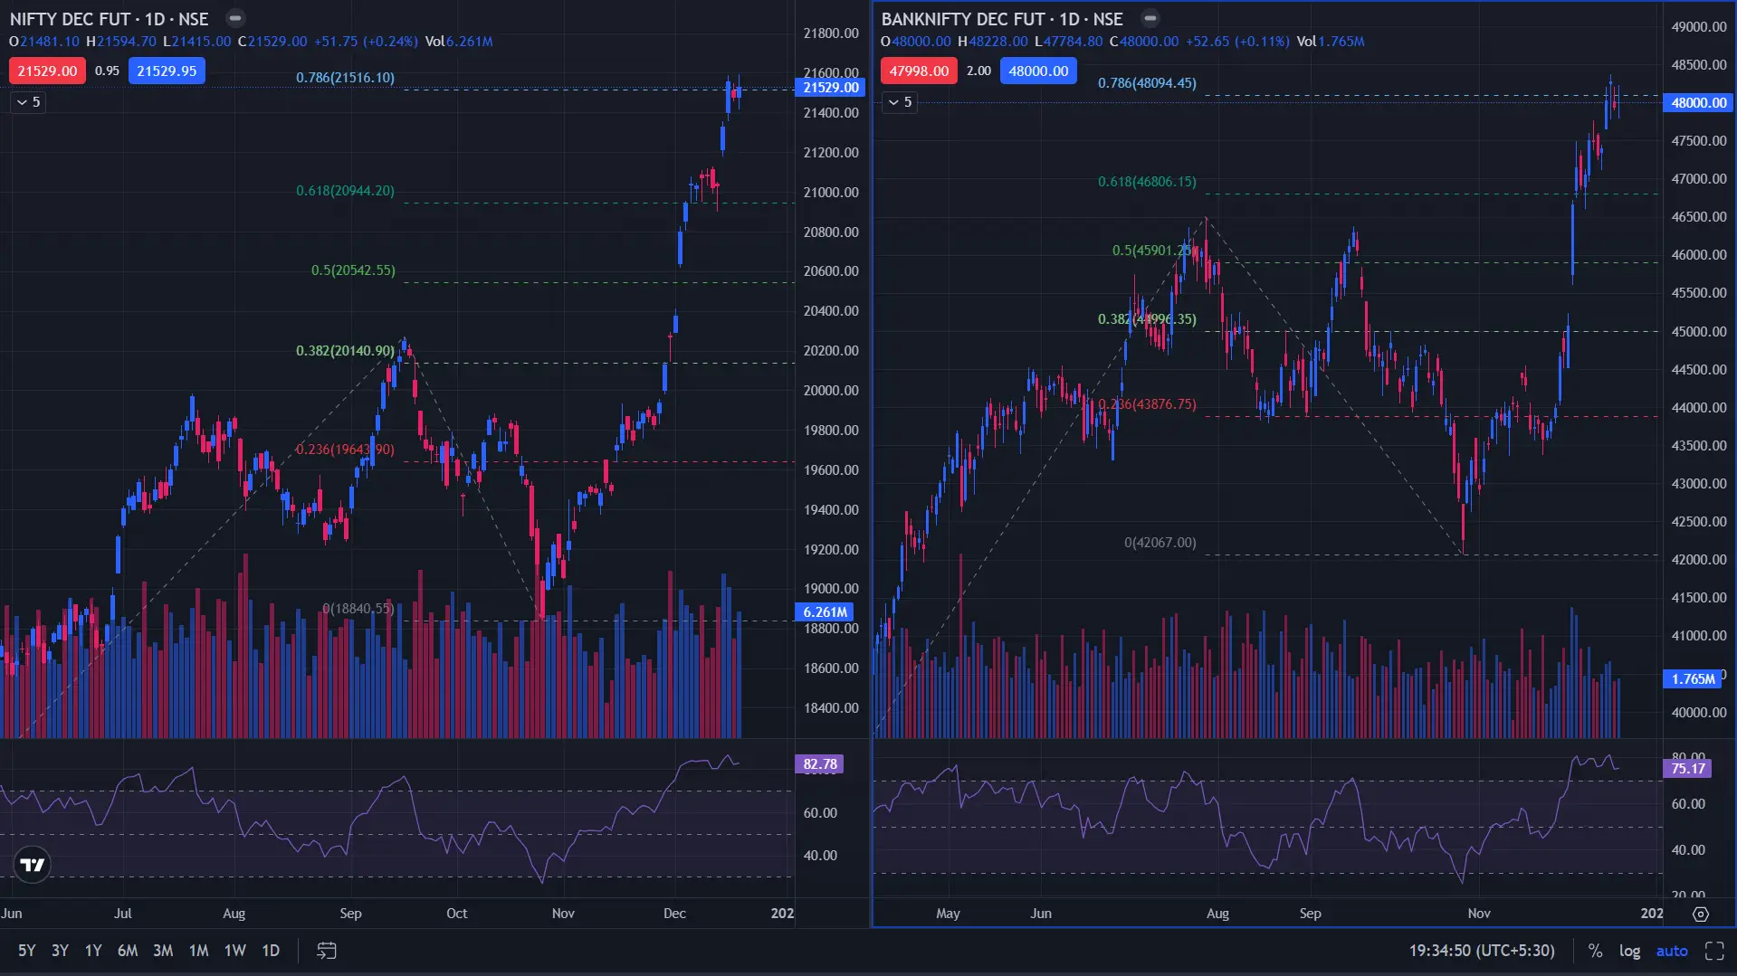
Task: Click NIFTY current price label 21529.00 on axis
Action: click(830, 88)
